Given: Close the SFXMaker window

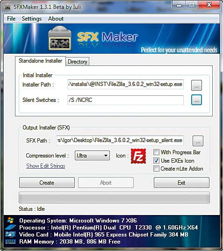Looking at the screenshot, I should (209, 5).
